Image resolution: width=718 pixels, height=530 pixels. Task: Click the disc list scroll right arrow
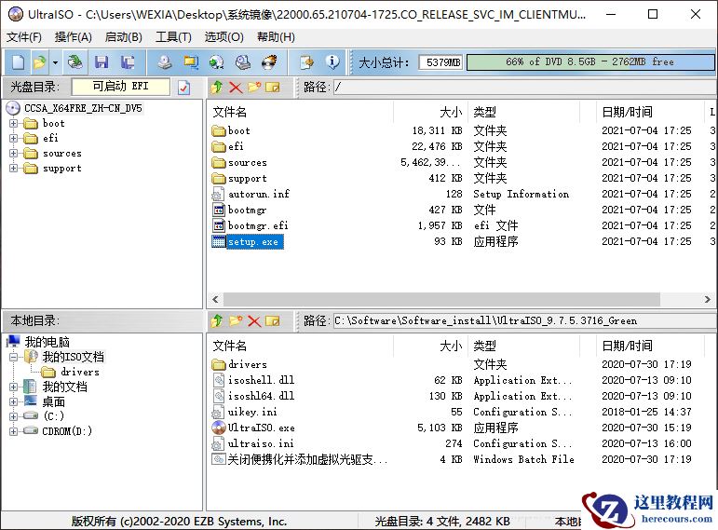[x=707, y=299]
